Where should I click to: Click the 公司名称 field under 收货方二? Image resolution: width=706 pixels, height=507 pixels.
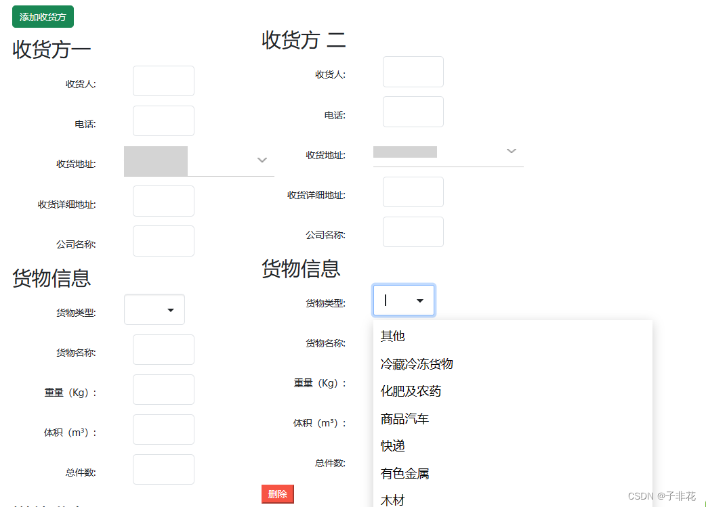(x=413, y=232)
